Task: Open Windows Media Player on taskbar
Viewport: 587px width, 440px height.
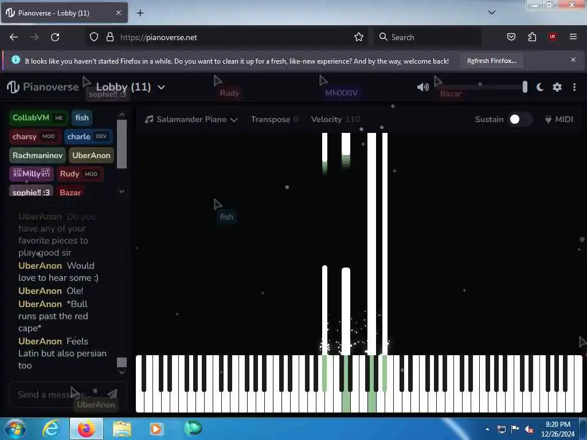Action: pyautogui.click(x=156, y=429)
